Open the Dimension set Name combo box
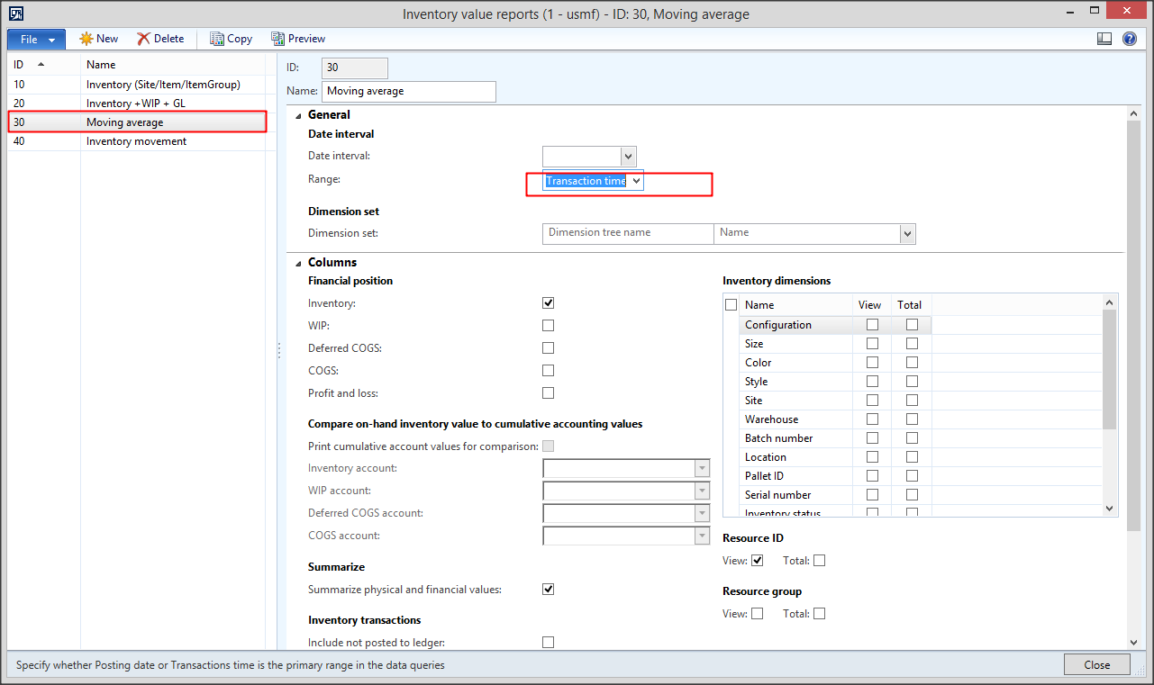 (x=907, y=233)
